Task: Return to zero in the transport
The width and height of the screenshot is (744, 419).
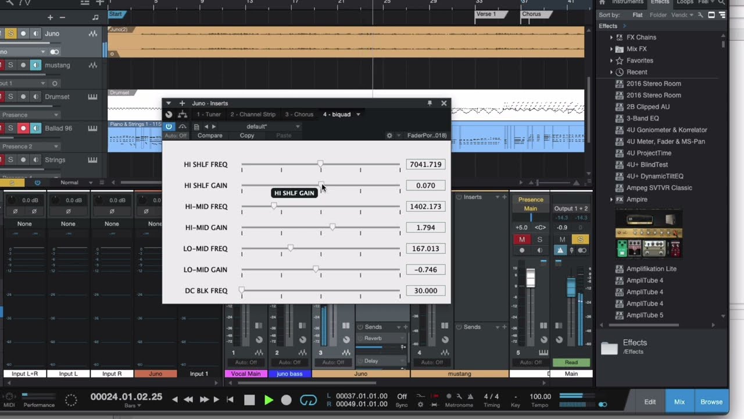Action: coord(230,400)
